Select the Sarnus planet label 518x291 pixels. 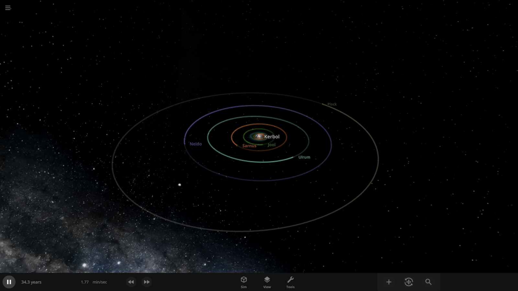pos(249,146)
